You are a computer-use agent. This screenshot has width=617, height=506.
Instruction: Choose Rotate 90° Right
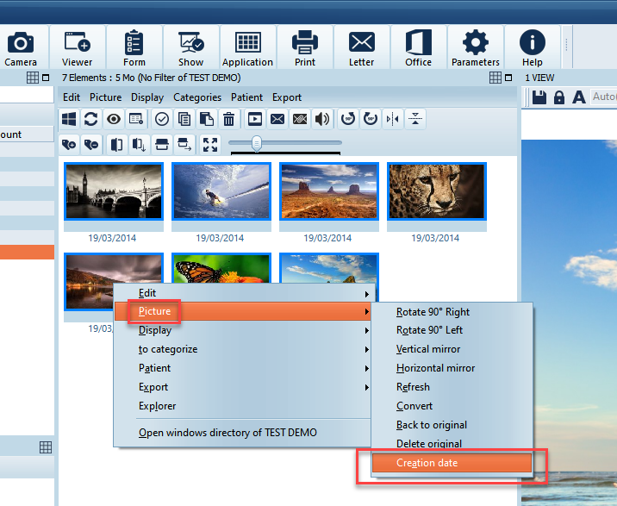pyautogui.click(x=433, y=312)
